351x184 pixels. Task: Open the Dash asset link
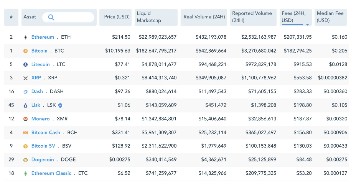point(37,92)
